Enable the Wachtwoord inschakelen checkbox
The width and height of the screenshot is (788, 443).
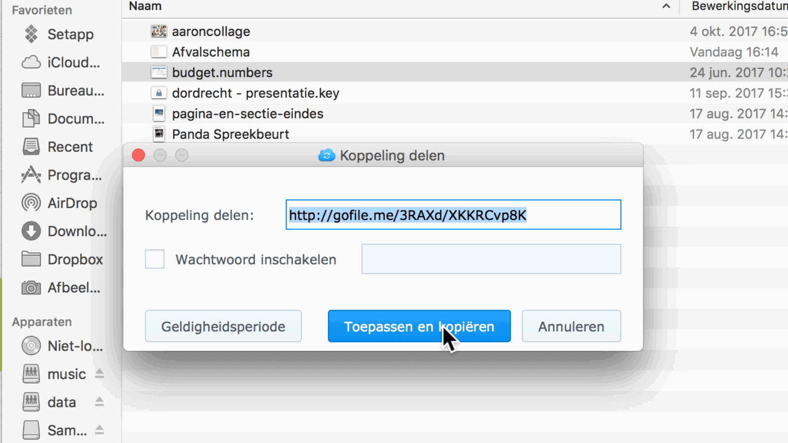click(155, 259)
